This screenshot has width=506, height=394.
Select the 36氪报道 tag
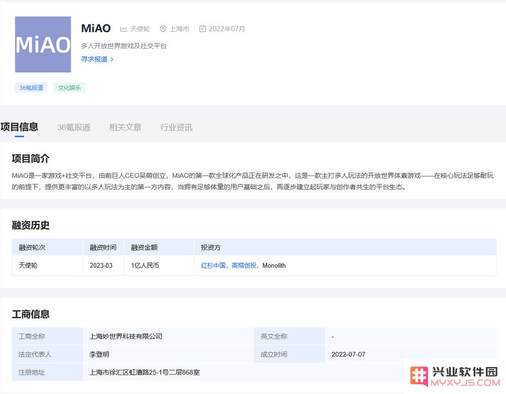tap(31, 88)
